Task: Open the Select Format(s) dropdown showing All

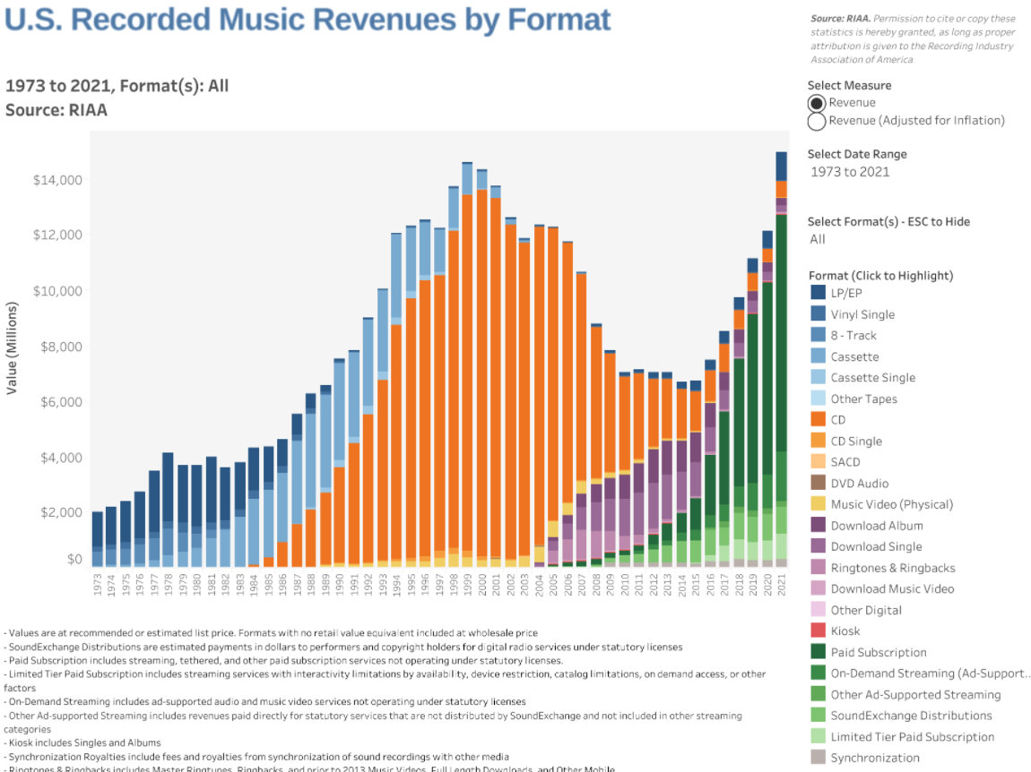Action: coord(818,239)
